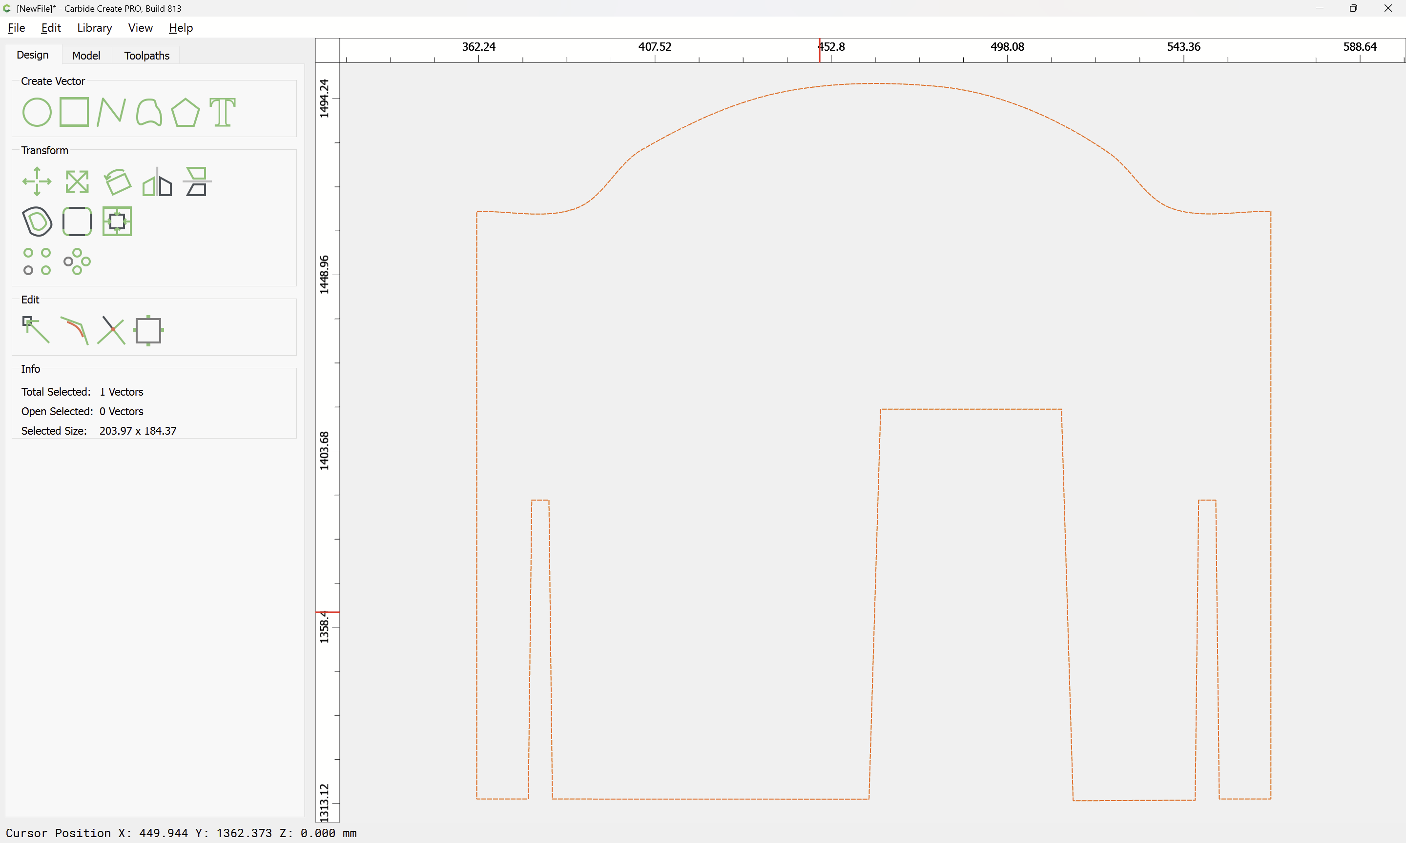
Task: Open the Circular Array tool
Action: [x=77, y=261]
